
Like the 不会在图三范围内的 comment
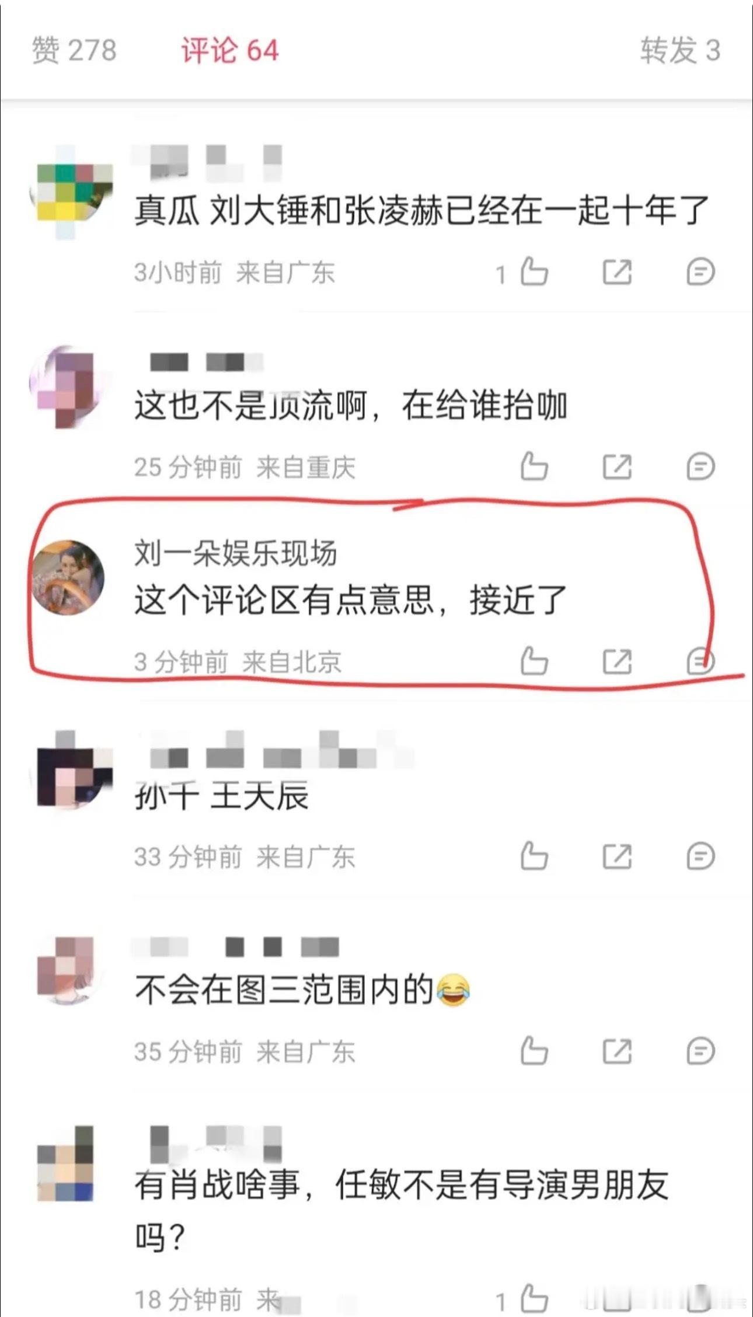click(534, 1051)
